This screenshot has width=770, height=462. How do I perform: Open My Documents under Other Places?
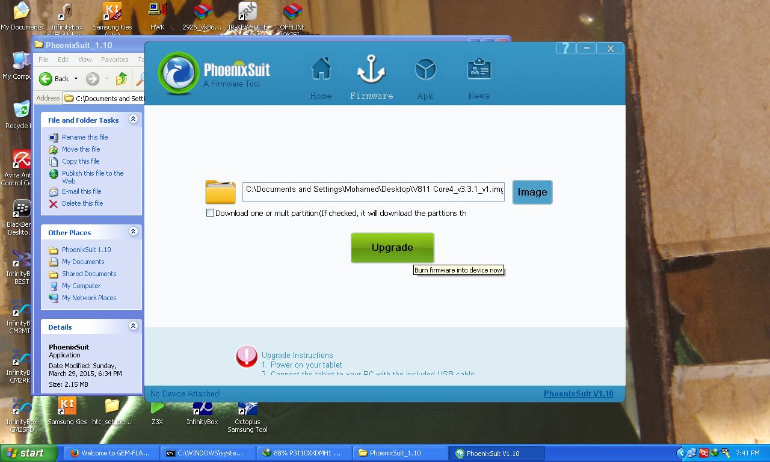(83, 262)
